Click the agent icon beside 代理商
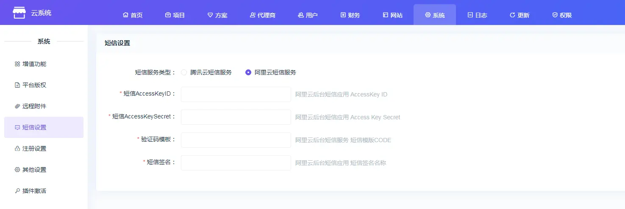625x209 pixels. (x=253, y=15)
